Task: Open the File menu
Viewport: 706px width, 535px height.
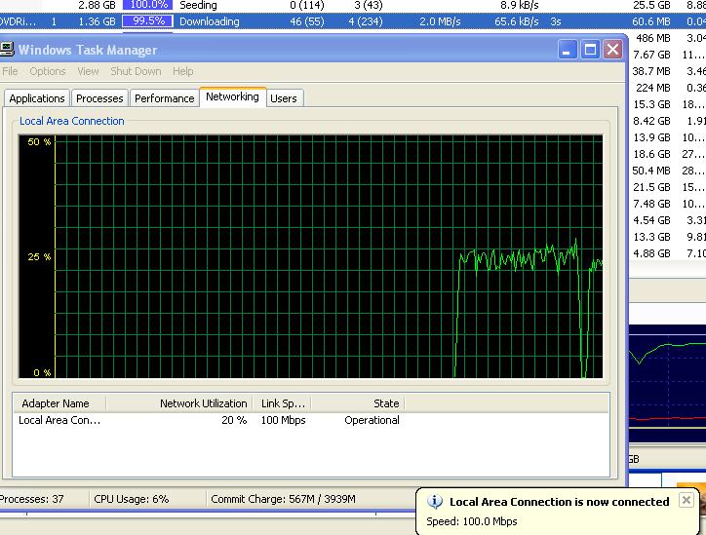Action: point(10,71)
